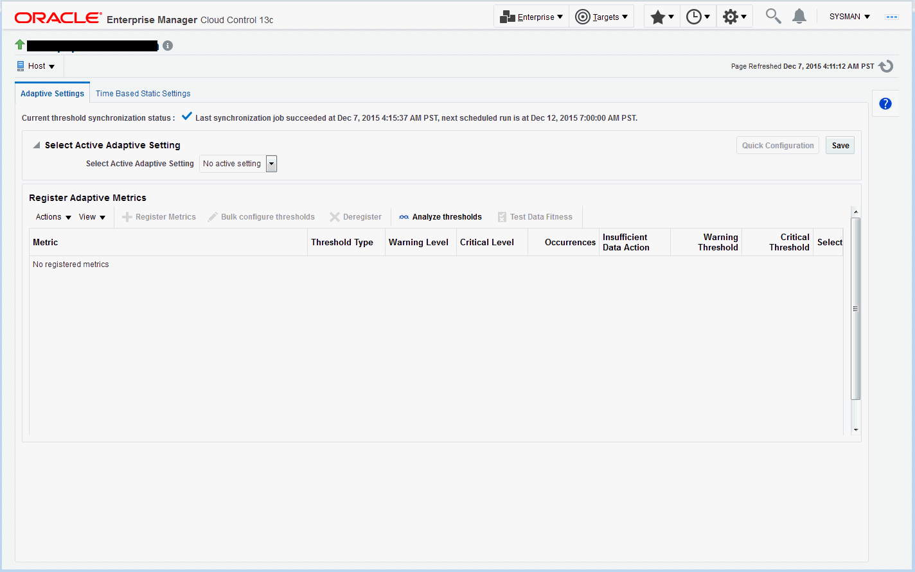Click the table vertical scrollbar thumb
This screenshot has width=915, height=572.
[855, 308]
